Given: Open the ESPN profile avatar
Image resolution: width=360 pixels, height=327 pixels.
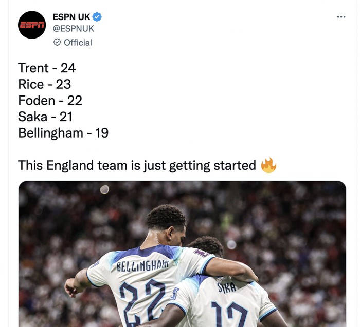Looking at the screenshot, I should coord(32,25).
